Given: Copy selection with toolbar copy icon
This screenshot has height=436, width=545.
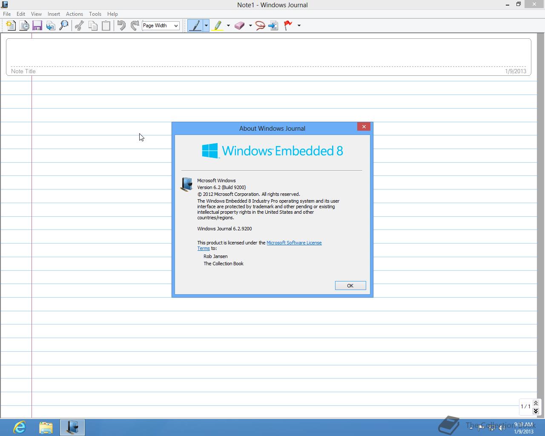Looking at the screenshot, I should (92, 26).
